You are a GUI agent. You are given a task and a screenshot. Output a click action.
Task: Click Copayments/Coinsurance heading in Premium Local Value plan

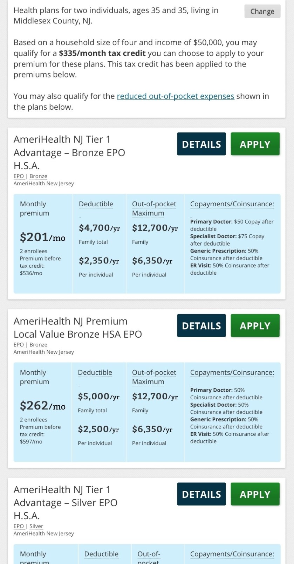tap(232, 372)
